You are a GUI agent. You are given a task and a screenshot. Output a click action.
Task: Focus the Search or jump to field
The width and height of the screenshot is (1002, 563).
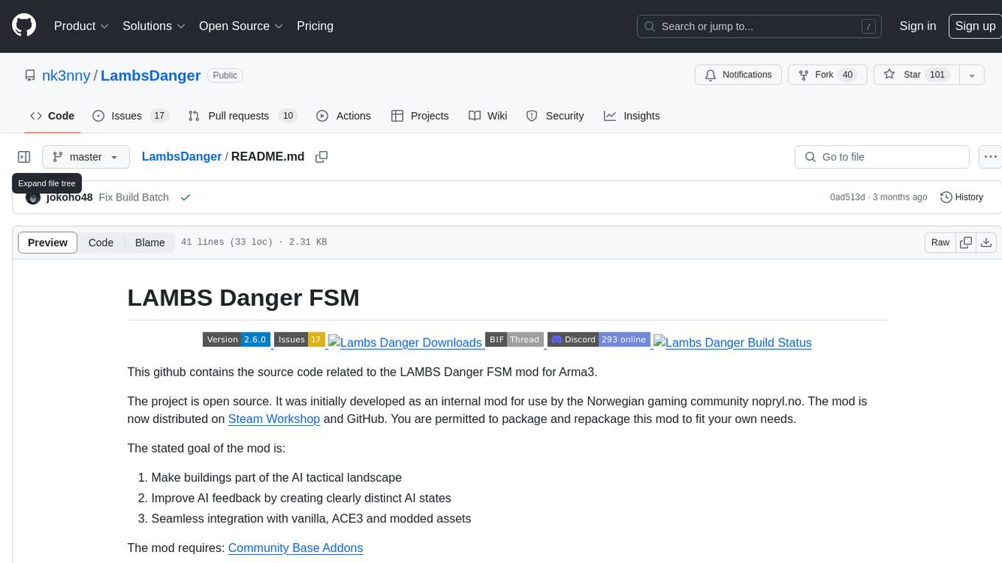[759, 26]
